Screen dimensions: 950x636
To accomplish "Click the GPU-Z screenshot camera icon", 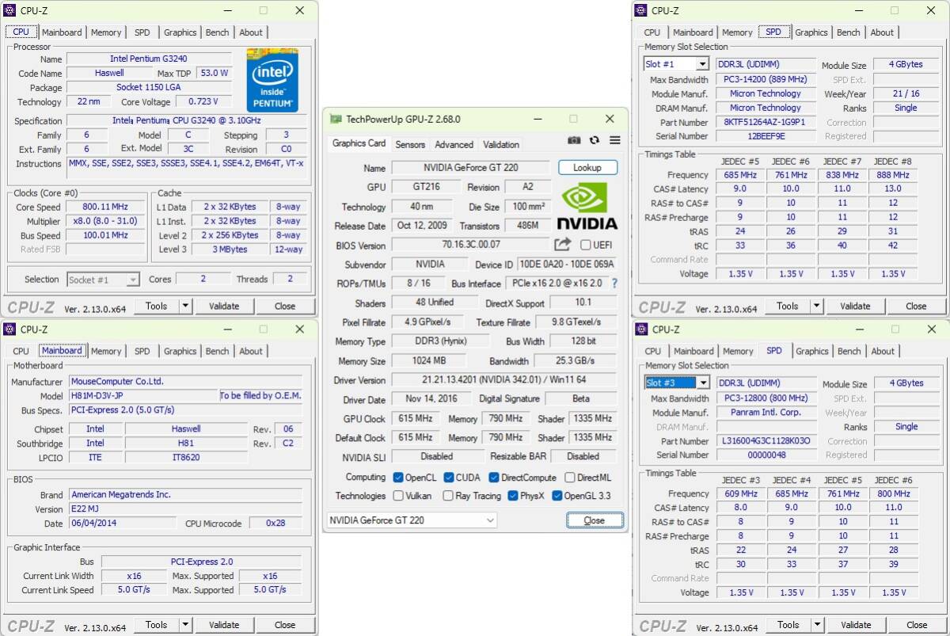I will click(574, 140).
